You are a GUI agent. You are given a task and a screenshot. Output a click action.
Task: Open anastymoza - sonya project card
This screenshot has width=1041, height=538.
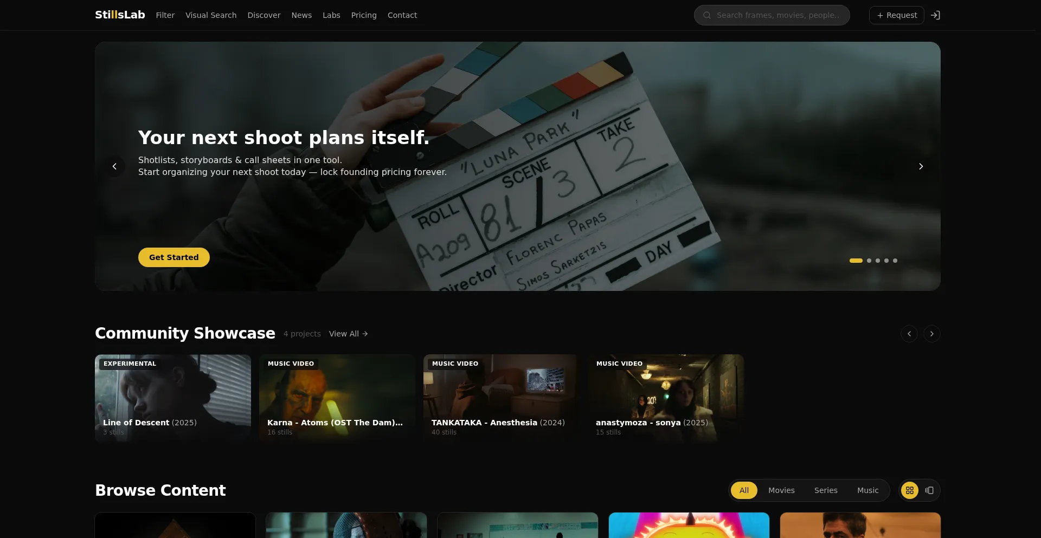pyautogui.click(x=666, y=398)
